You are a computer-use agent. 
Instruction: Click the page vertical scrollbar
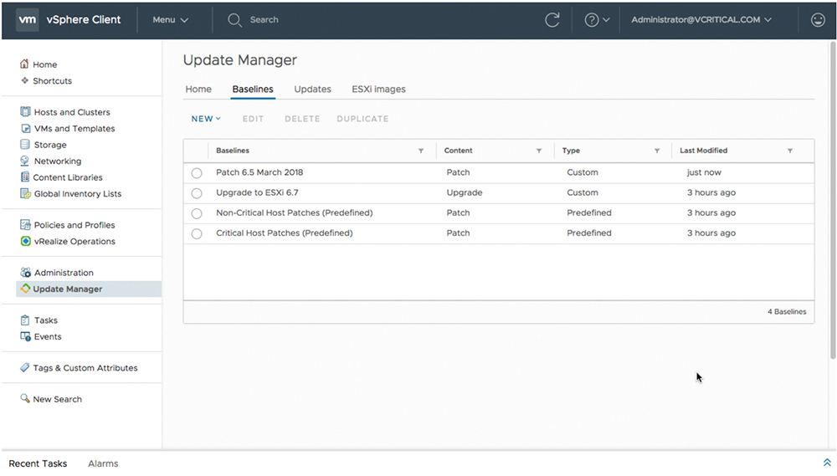click(x=833, y=200)
